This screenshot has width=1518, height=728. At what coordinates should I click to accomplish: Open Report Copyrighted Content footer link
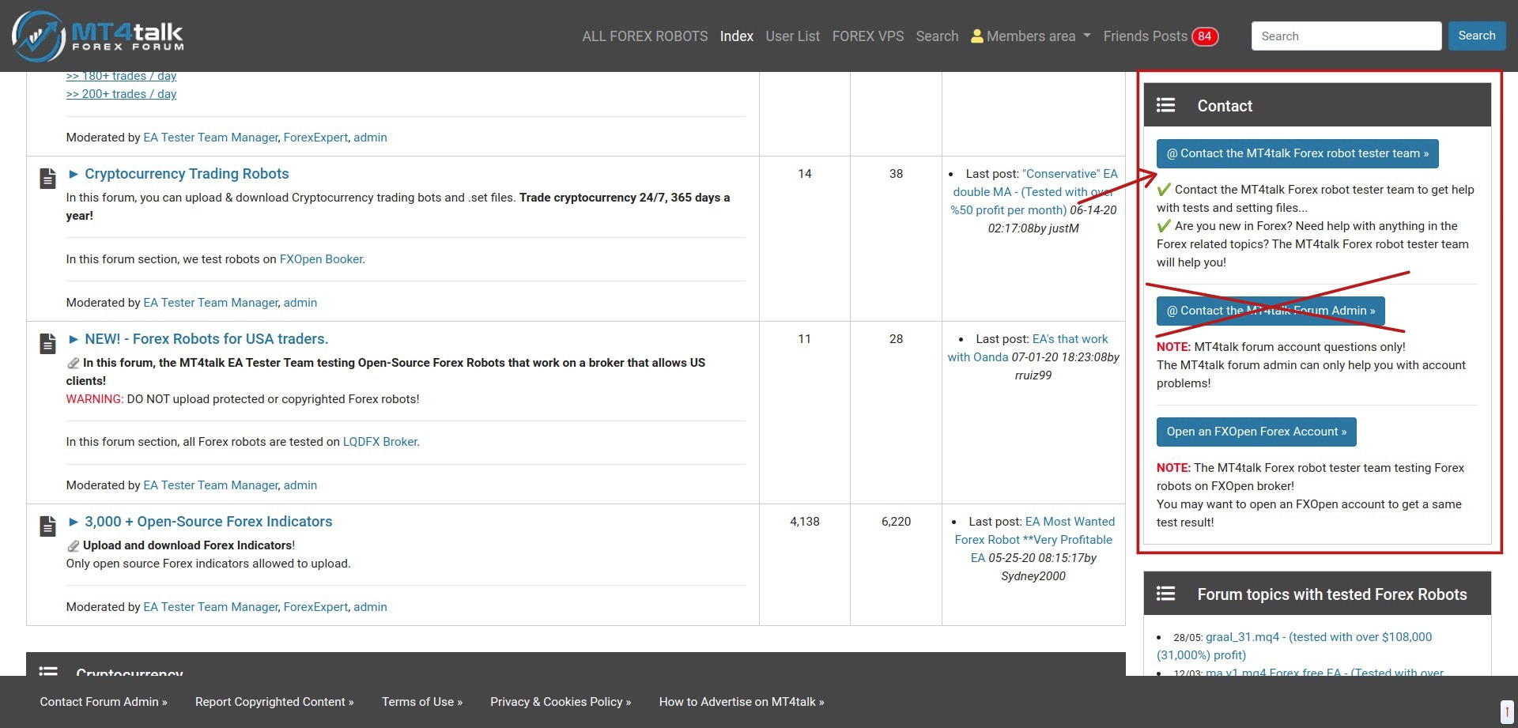(274, 702)
